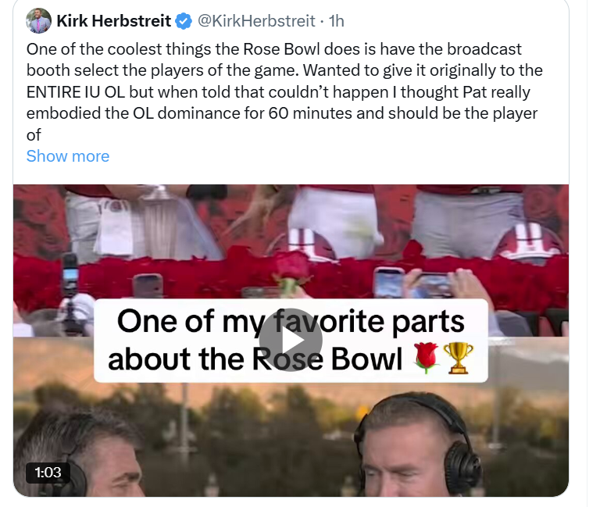
Task: Click the raised smartphone in video
Action: (389, 283)
